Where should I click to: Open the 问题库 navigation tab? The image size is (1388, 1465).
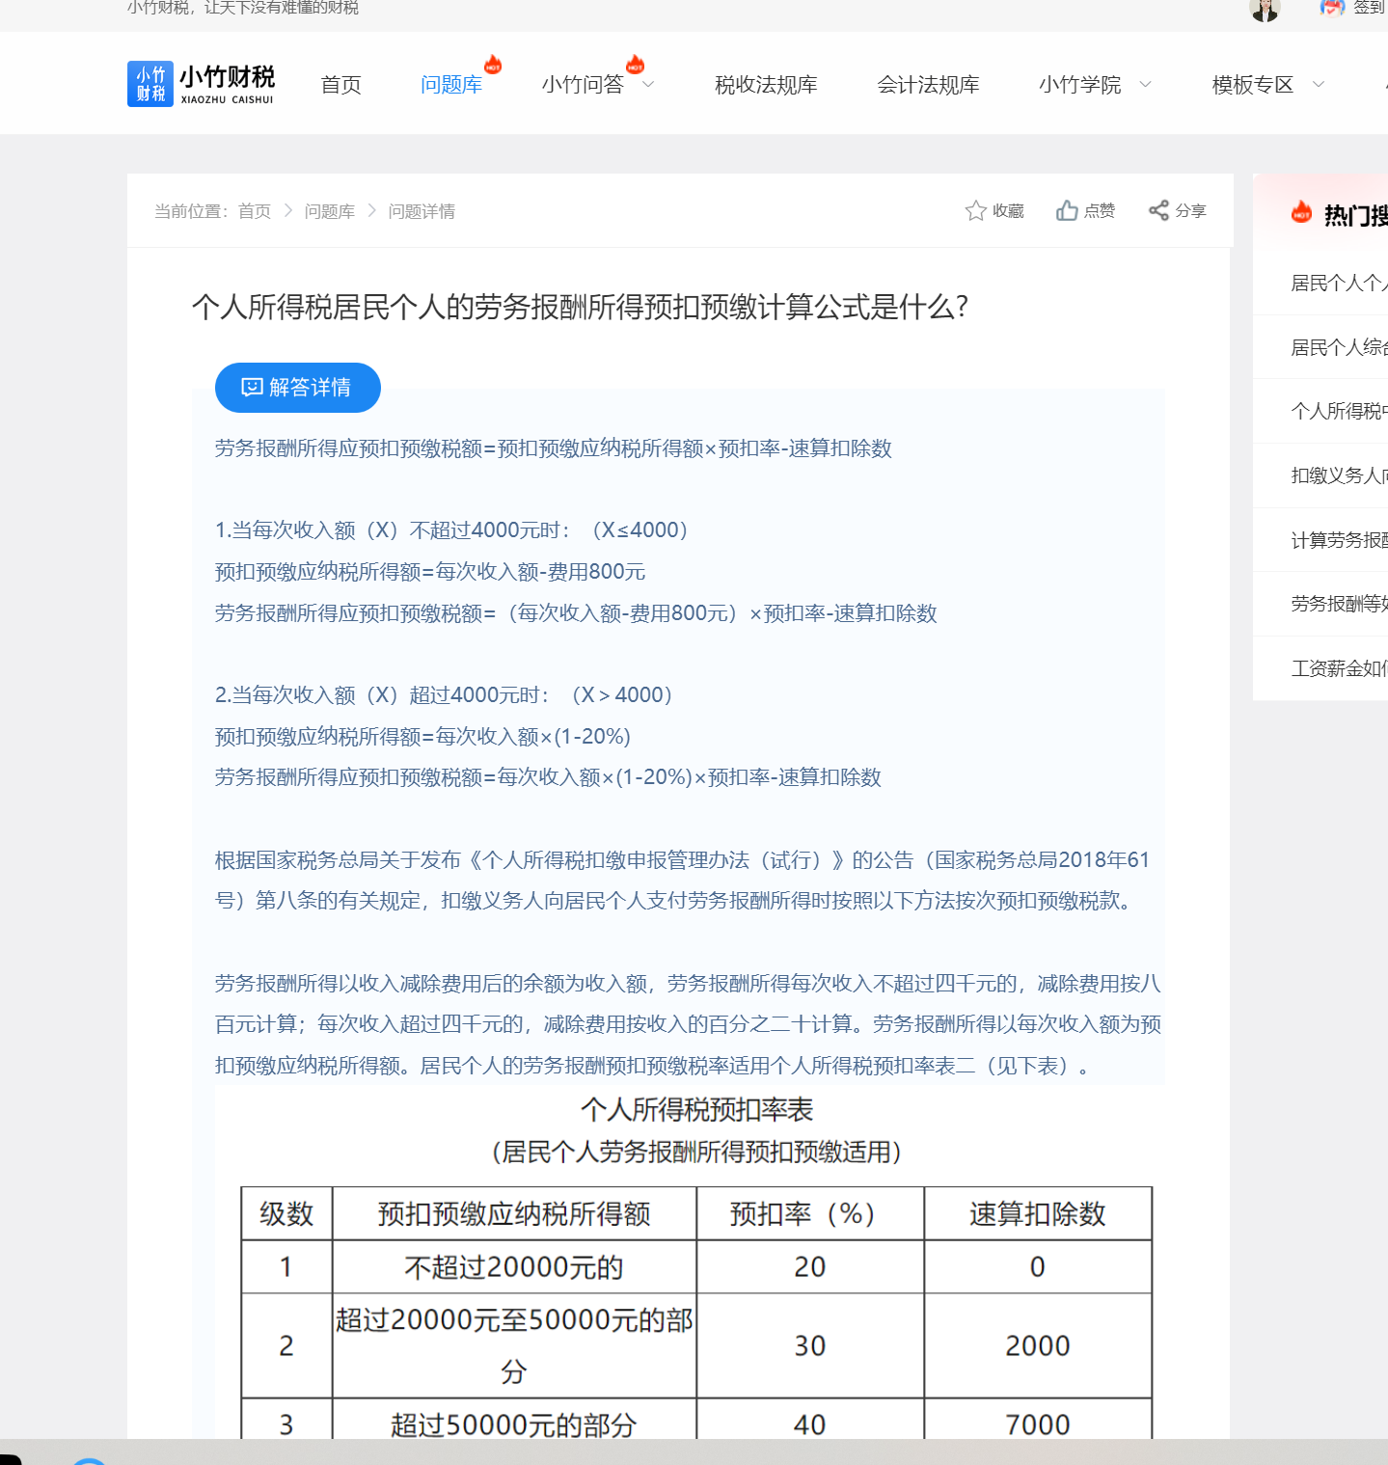(x=451, y=85)
